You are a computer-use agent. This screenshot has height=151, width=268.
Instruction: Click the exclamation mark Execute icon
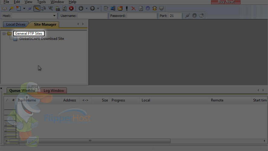[x=127, y=8]
